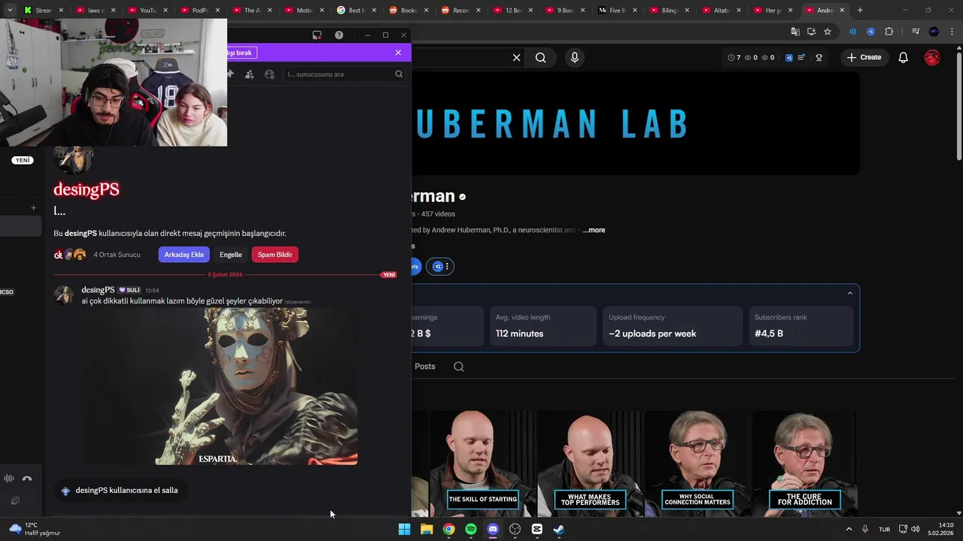Image resolution: width=963 pixels, height=541 pixels.
Task: Switch to the 'PodPr' tab
Action: point(200,11)
